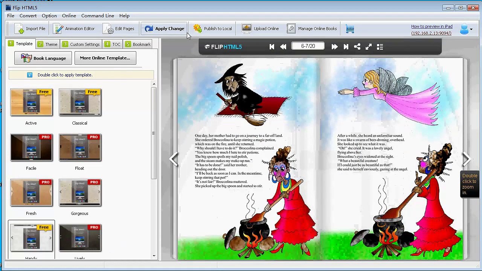The height and width of the screenshot is (271, 482).
Task: Jump to last page of flipbook
Action: pyautogui.click(x=346, y=47)
